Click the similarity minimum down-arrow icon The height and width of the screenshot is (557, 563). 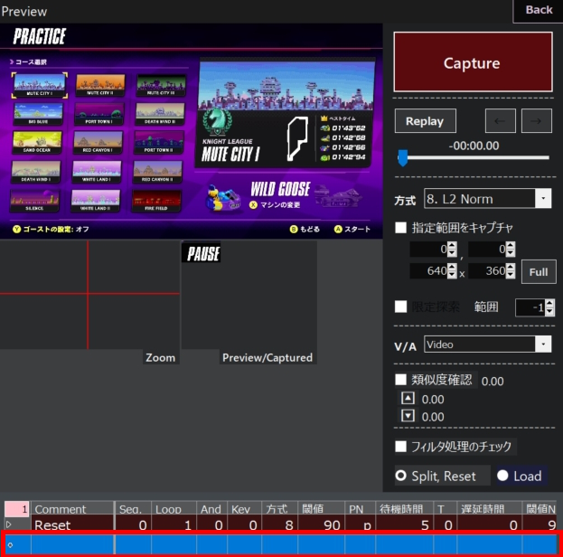tap(408, 416)
